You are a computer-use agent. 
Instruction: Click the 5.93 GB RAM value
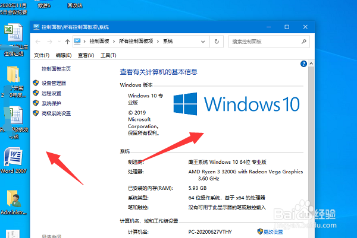(198, 188)
